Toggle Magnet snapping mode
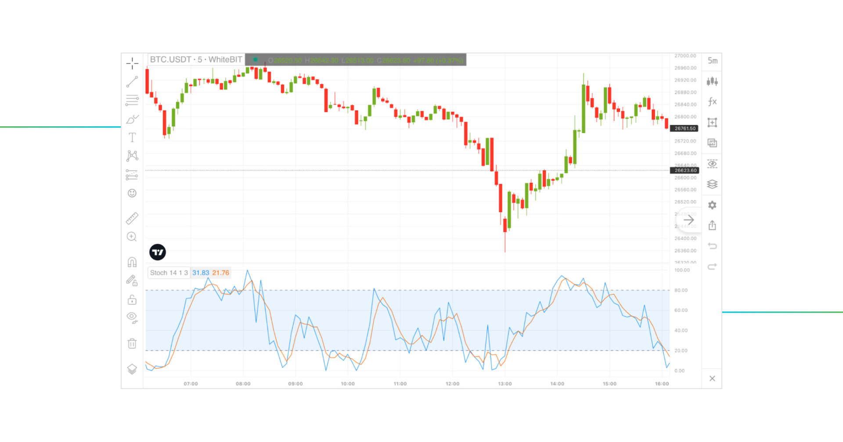 tap(132, 261)
